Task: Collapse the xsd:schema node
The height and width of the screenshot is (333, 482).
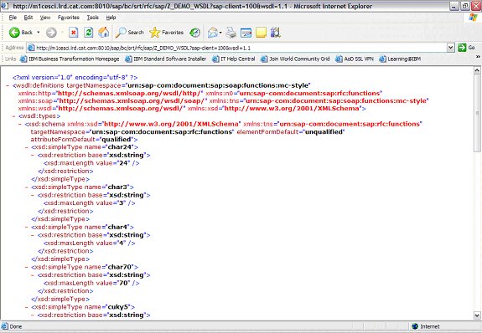Action: point(20,124)
